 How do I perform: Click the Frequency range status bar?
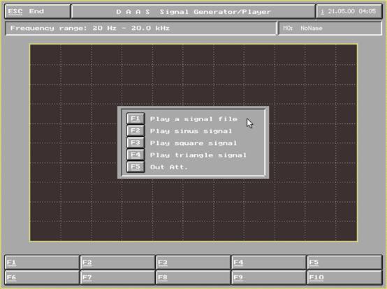140,29
